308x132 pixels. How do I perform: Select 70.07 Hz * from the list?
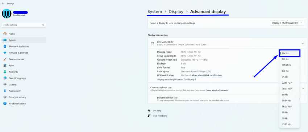click(x=290, y=89)
